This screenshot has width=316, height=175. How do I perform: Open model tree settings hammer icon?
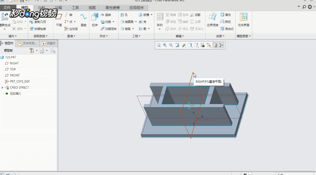(32, 51)
